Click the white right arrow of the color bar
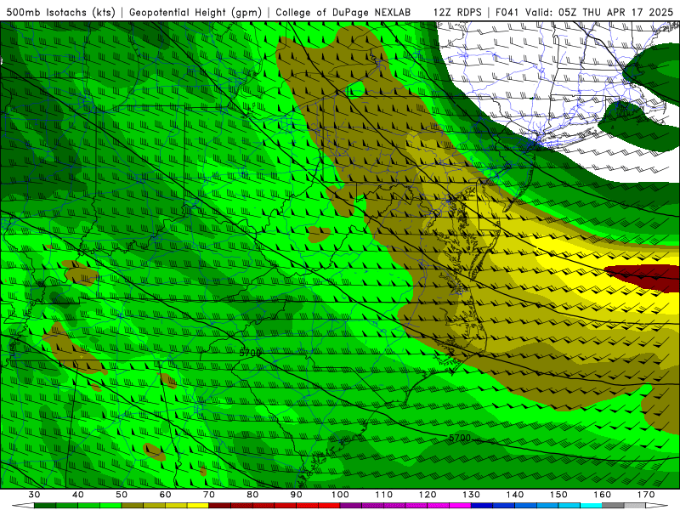Viewport: 680px width, 510px height. tap(657, 505)
